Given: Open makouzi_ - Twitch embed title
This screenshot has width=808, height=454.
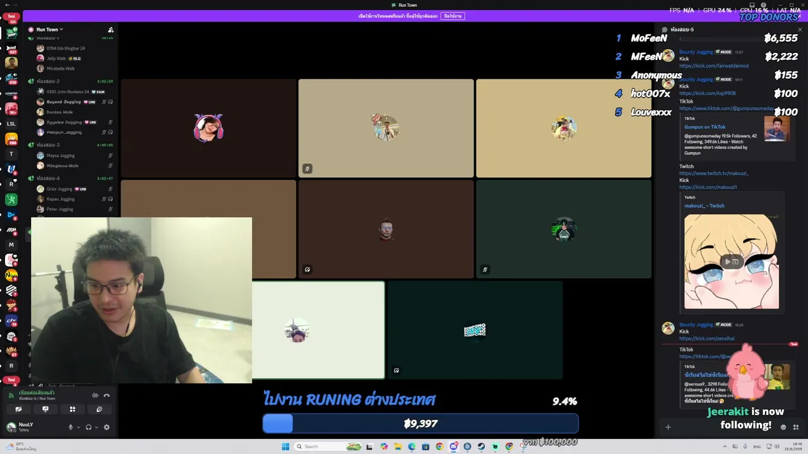Looking at the screenshot, I should (x=704, y=206).
